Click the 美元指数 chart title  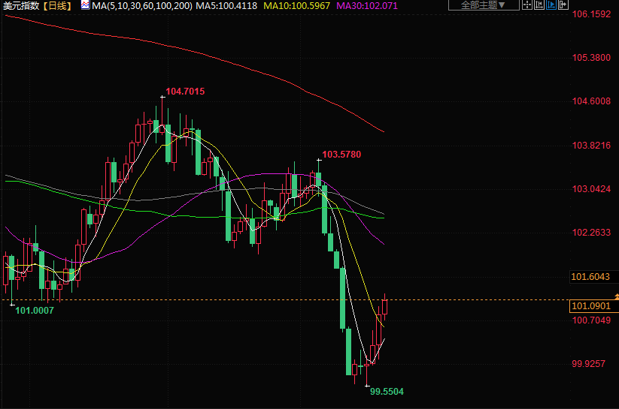pos(20,5)
